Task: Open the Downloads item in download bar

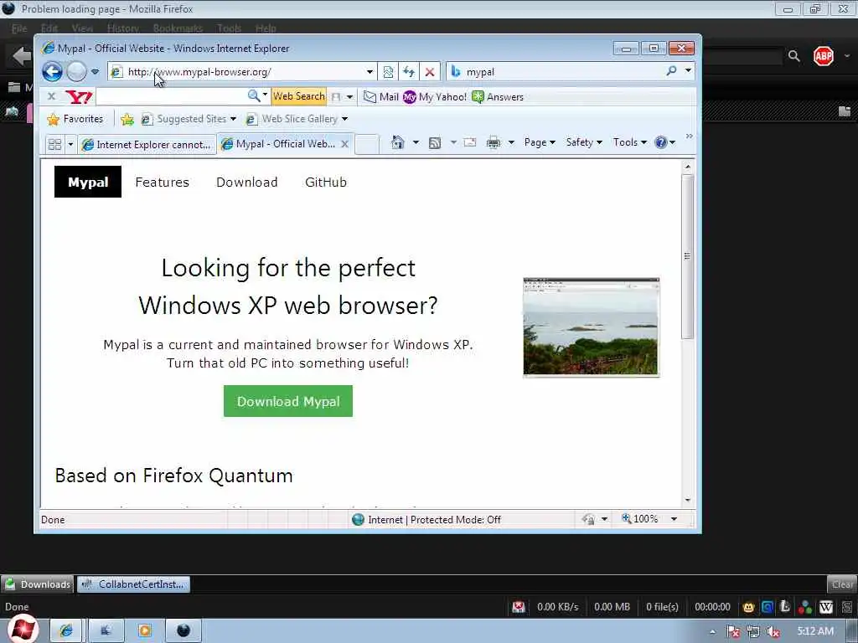Action: (38, 584)
